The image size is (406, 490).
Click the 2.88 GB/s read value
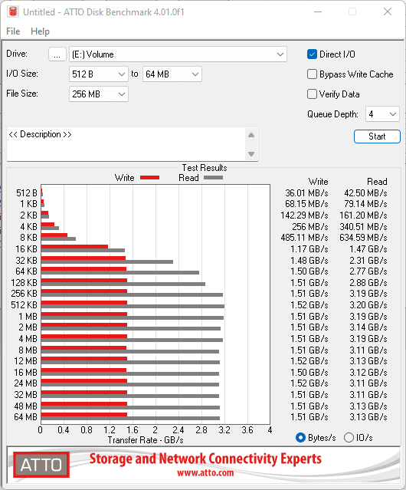coord(368,282)
